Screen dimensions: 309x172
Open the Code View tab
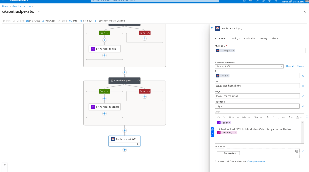click(x=250, y=38)
